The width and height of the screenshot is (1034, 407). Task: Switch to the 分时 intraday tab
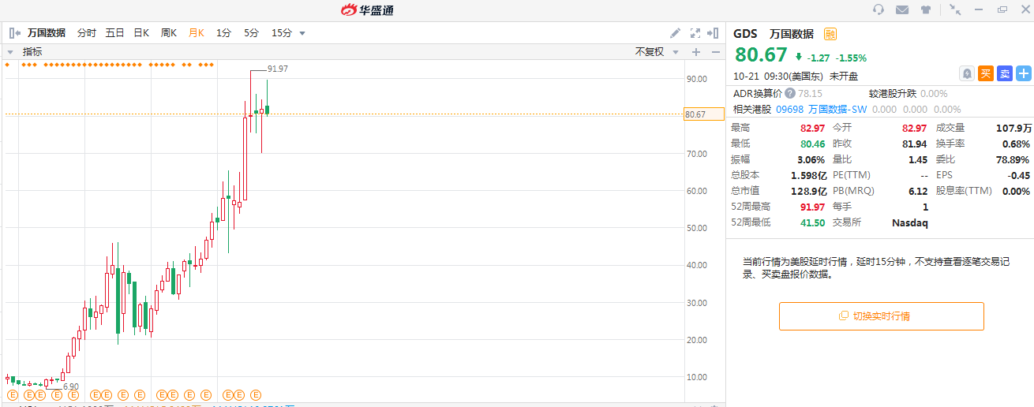pyautogui.click(x=86, y=33)
